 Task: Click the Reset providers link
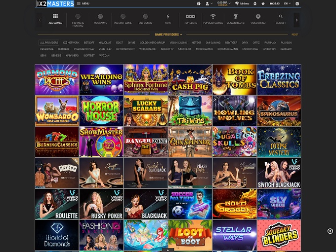[294, 35]
